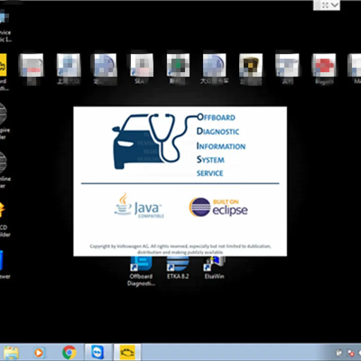
Task: Open the Bugatti desktop shortcut
Action: point(324,69)
